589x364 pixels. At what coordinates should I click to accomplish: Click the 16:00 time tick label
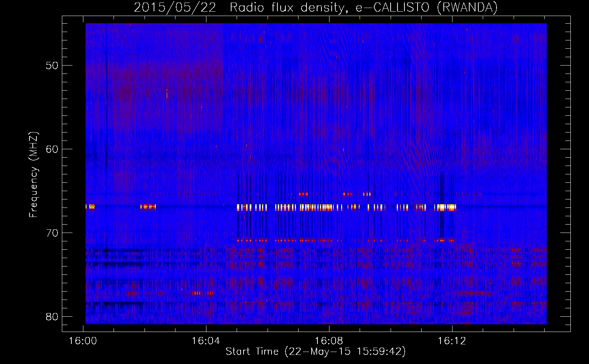coord(83,341)
